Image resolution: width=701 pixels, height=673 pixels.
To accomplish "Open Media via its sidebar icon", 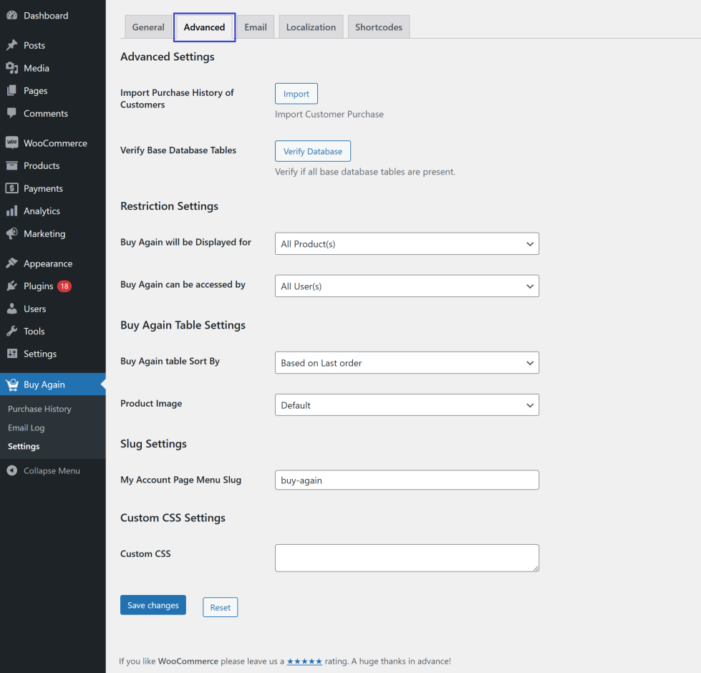I will (11, 68).
